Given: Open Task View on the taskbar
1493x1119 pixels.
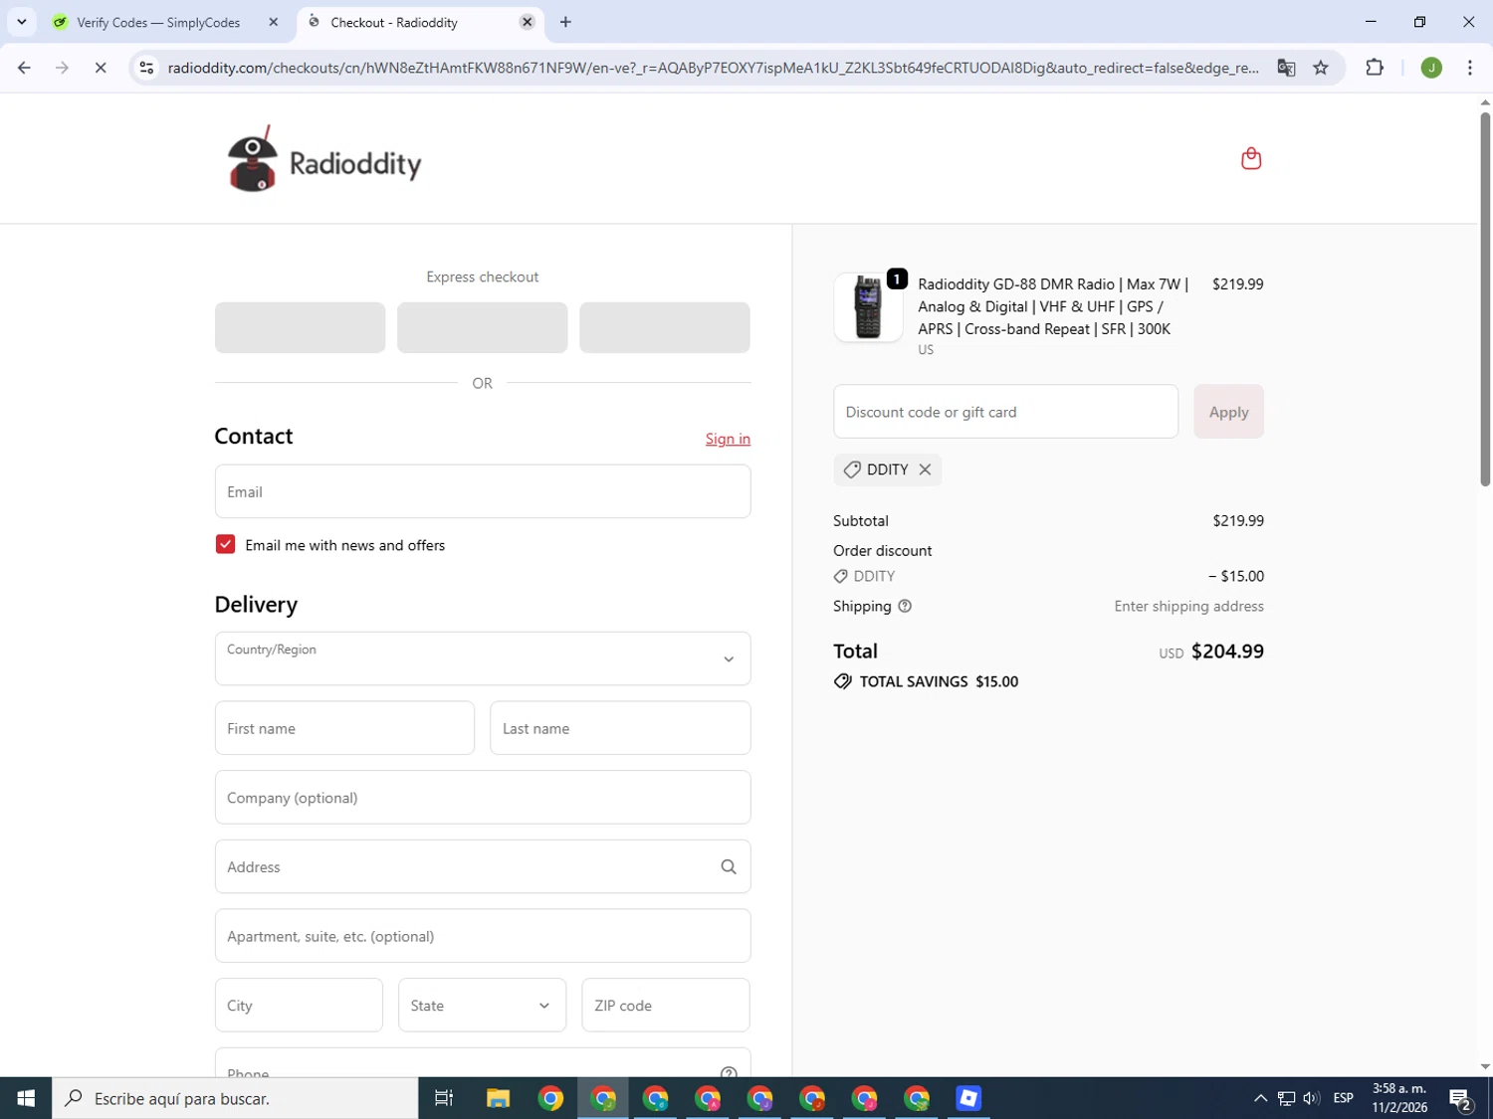Looking at the screenshot, I should [444, 1098].
